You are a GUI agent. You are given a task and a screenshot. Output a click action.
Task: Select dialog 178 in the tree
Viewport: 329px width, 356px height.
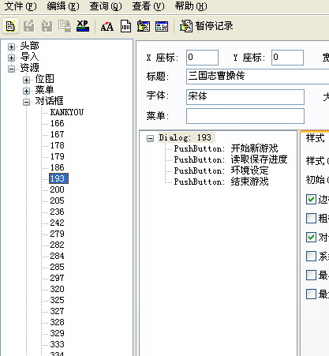pos(57,145)
